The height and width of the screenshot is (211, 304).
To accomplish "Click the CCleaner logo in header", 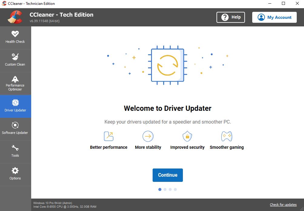I will coord(15,17).
